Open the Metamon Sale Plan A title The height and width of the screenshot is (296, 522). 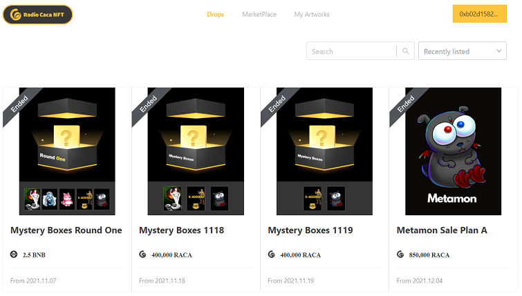point(442,230)
